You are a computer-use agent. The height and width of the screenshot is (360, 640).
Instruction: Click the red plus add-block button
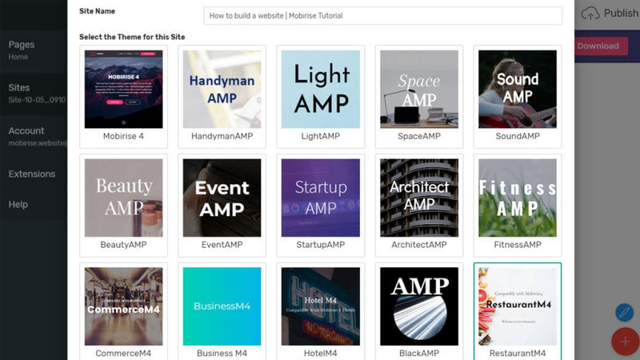[x=626, y=342]
